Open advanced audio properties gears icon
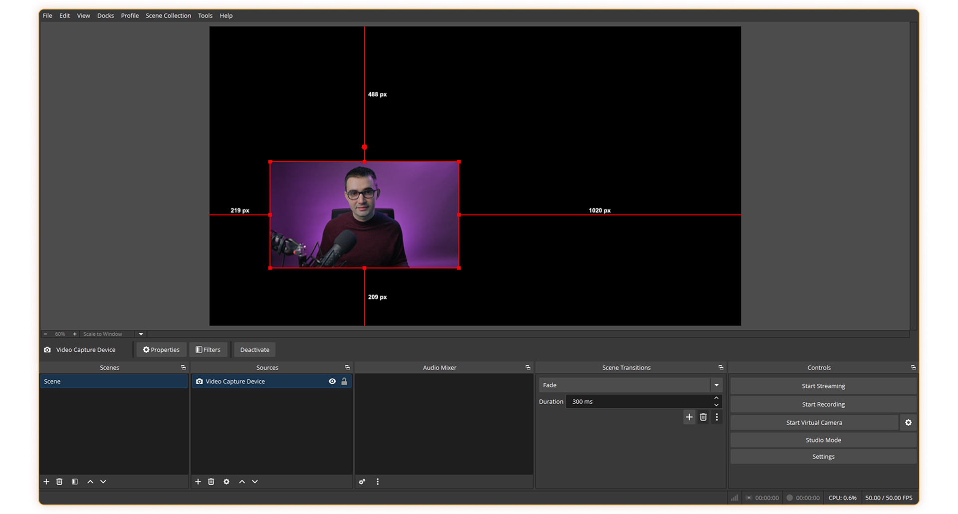 pyautogui.click(x=362, y=482)
